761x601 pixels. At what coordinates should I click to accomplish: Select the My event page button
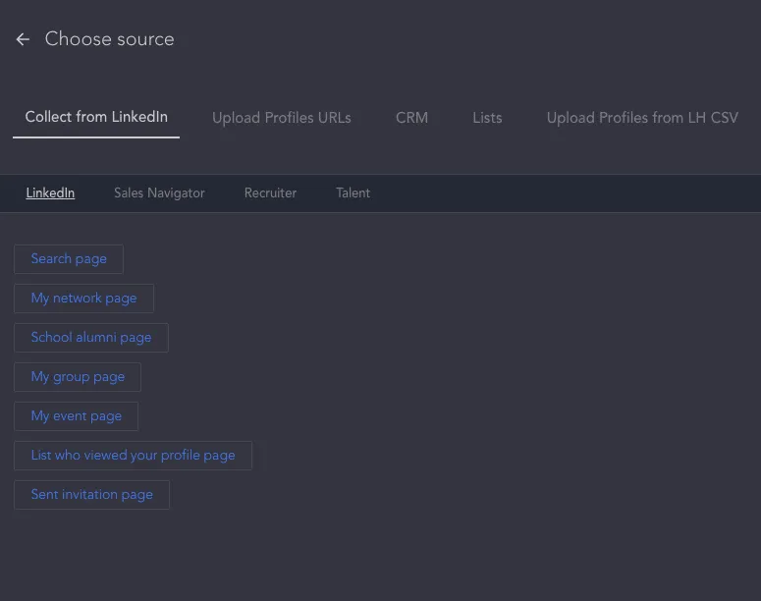[77, 416]
